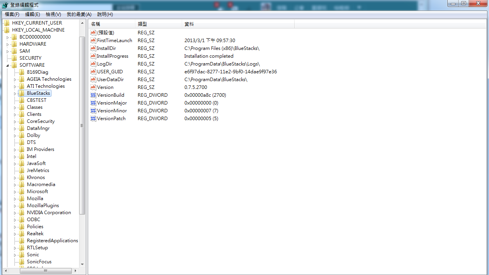
Task: Click the string icon next to LogDir
Action: tap(93, 64)
